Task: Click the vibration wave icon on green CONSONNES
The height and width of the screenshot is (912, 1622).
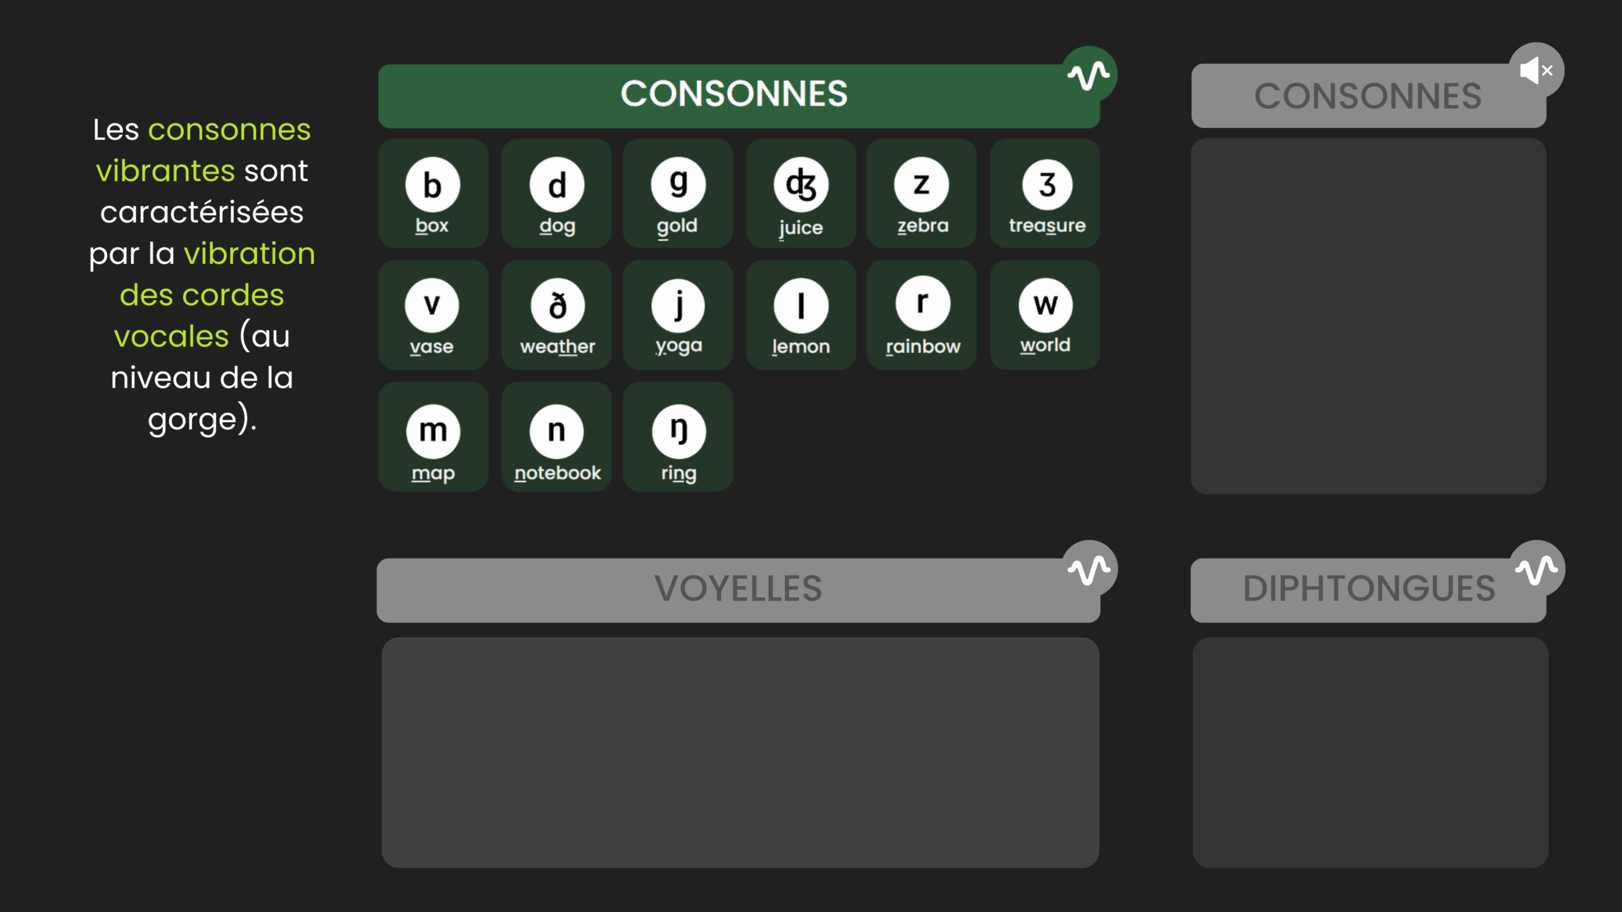Action: 1089,75
